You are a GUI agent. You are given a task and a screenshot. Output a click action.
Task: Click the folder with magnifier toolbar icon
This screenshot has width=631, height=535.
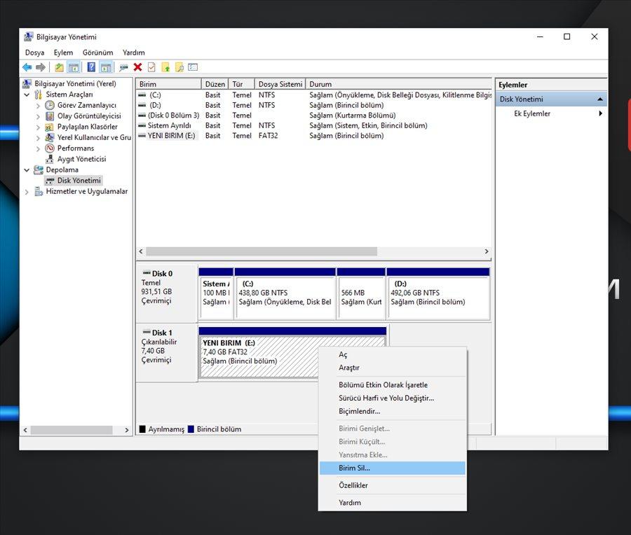pos(179,67)
